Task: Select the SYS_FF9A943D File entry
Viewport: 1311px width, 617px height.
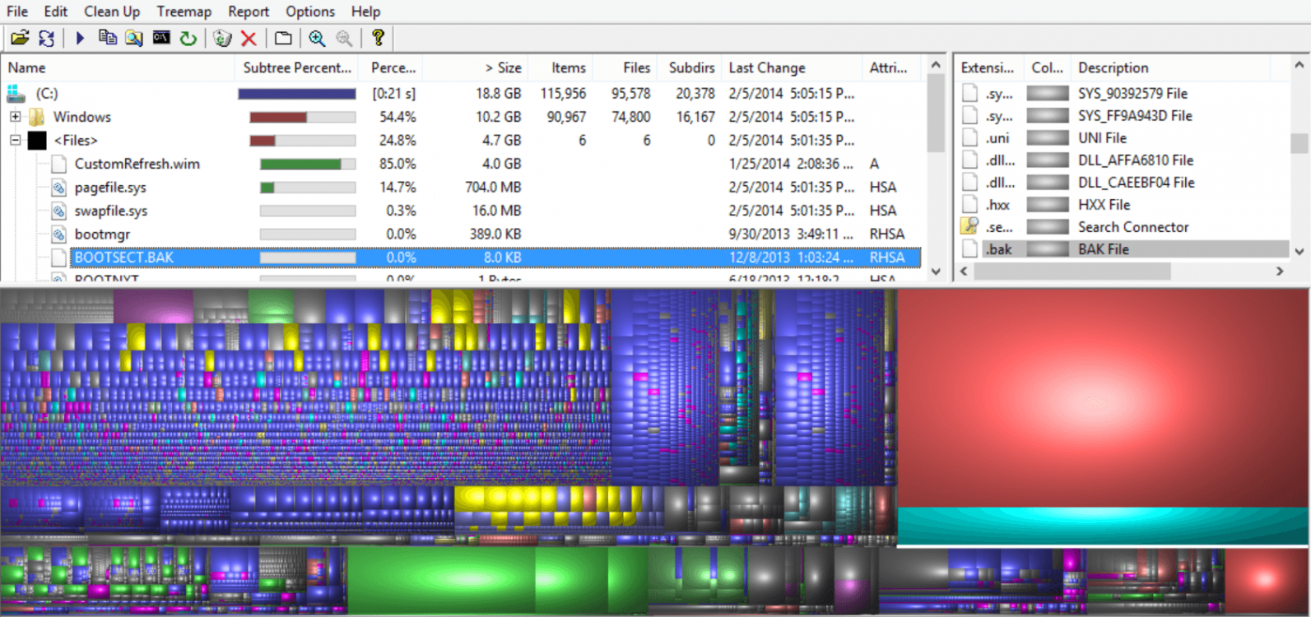Action: point(1135,116)
